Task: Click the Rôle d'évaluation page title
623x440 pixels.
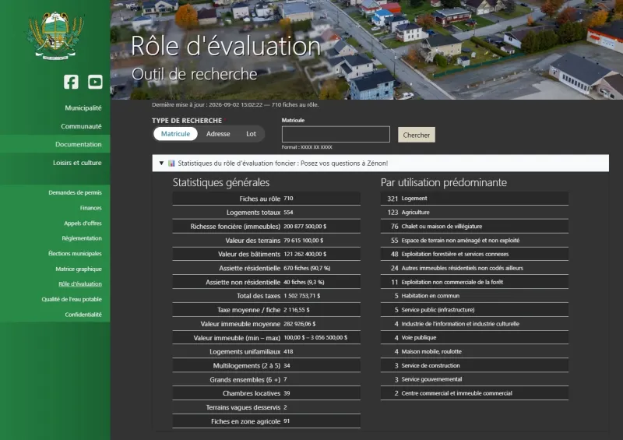Action: click(226, 46)
